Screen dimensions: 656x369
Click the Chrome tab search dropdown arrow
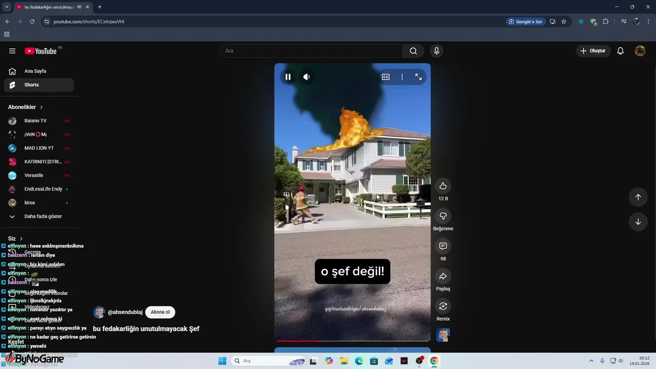pos(7,7)
